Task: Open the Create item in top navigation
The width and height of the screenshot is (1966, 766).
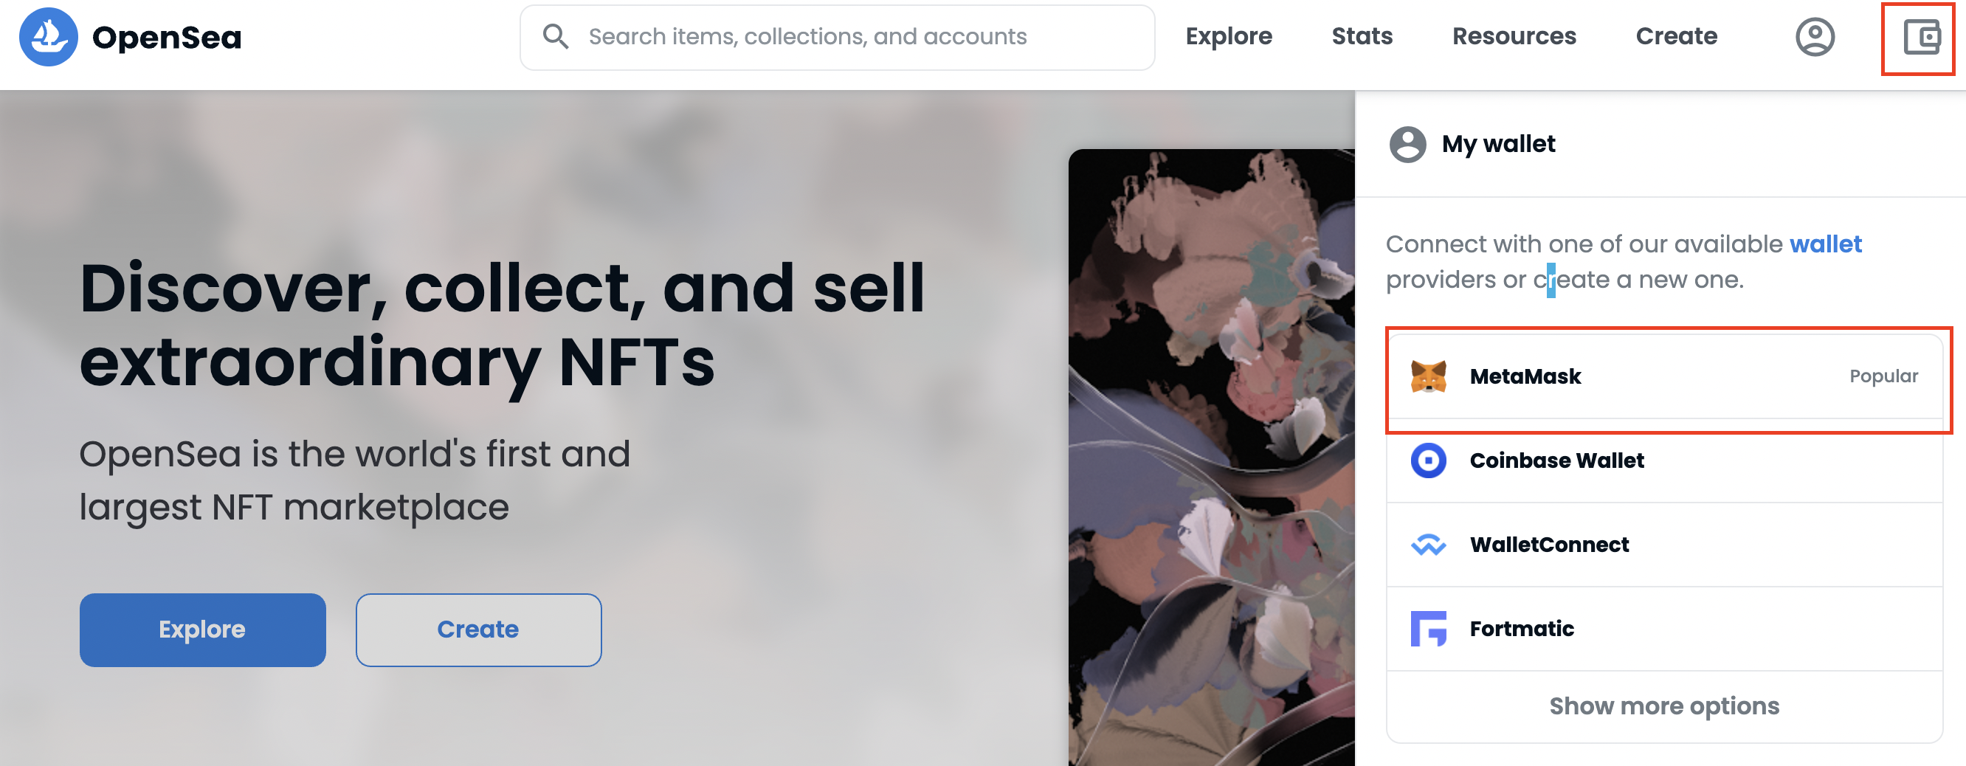Action: [1676, 37]
